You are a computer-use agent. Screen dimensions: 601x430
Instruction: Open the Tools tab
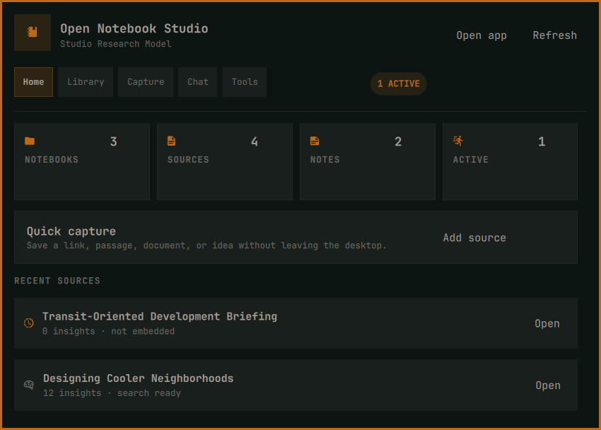(245, 82)
